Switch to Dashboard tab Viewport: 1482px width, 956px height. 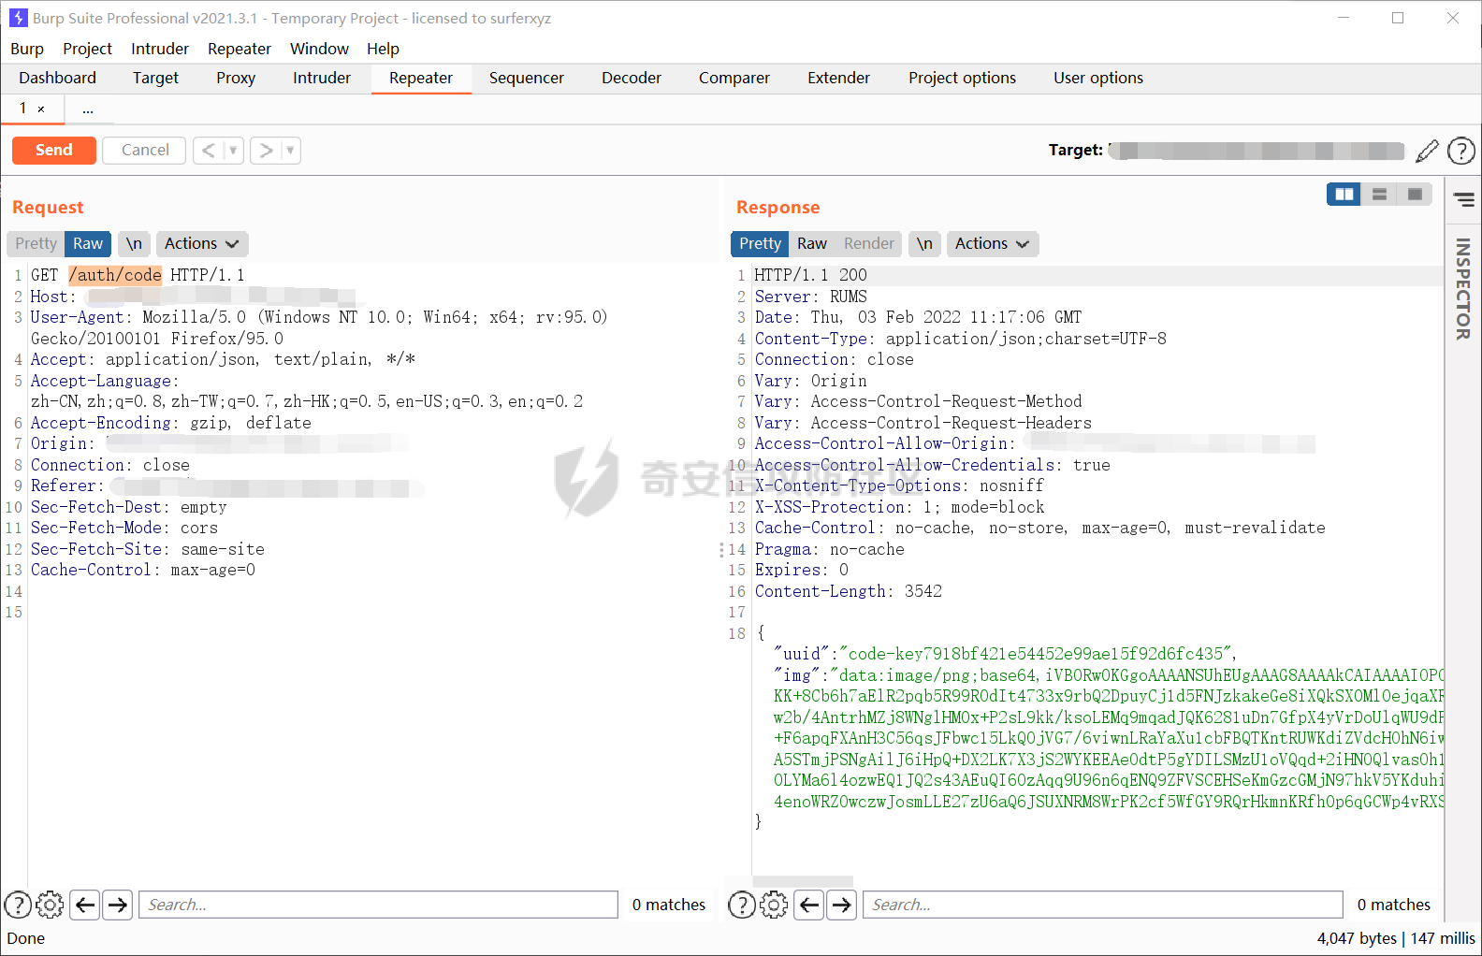click(57, 79)
